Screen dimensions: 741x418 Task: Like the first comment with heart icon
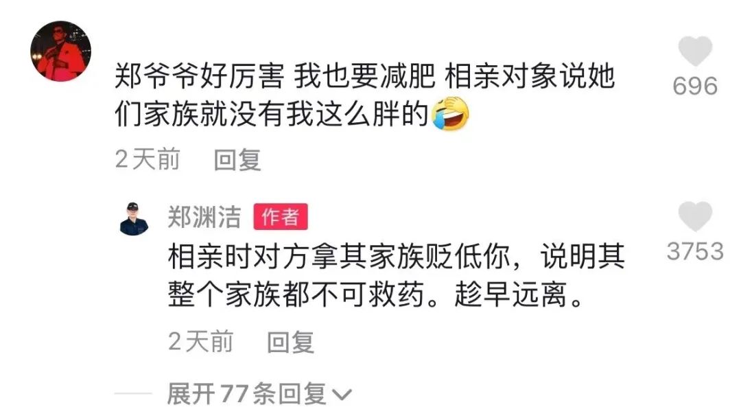click(695, 51)
